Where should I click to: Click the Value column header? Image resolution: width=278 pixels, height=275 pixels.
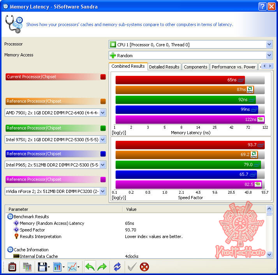194,209
